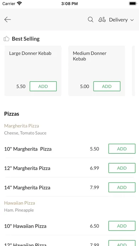139x246 pixels.
Task: Select the Hawaiian Pizza group heading
Action: (20, 203)
